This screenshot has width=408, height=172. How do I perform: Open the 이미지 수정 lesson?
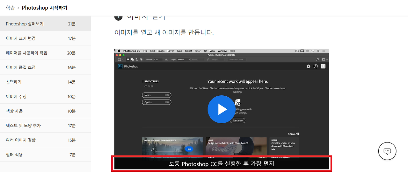point(45,96)
